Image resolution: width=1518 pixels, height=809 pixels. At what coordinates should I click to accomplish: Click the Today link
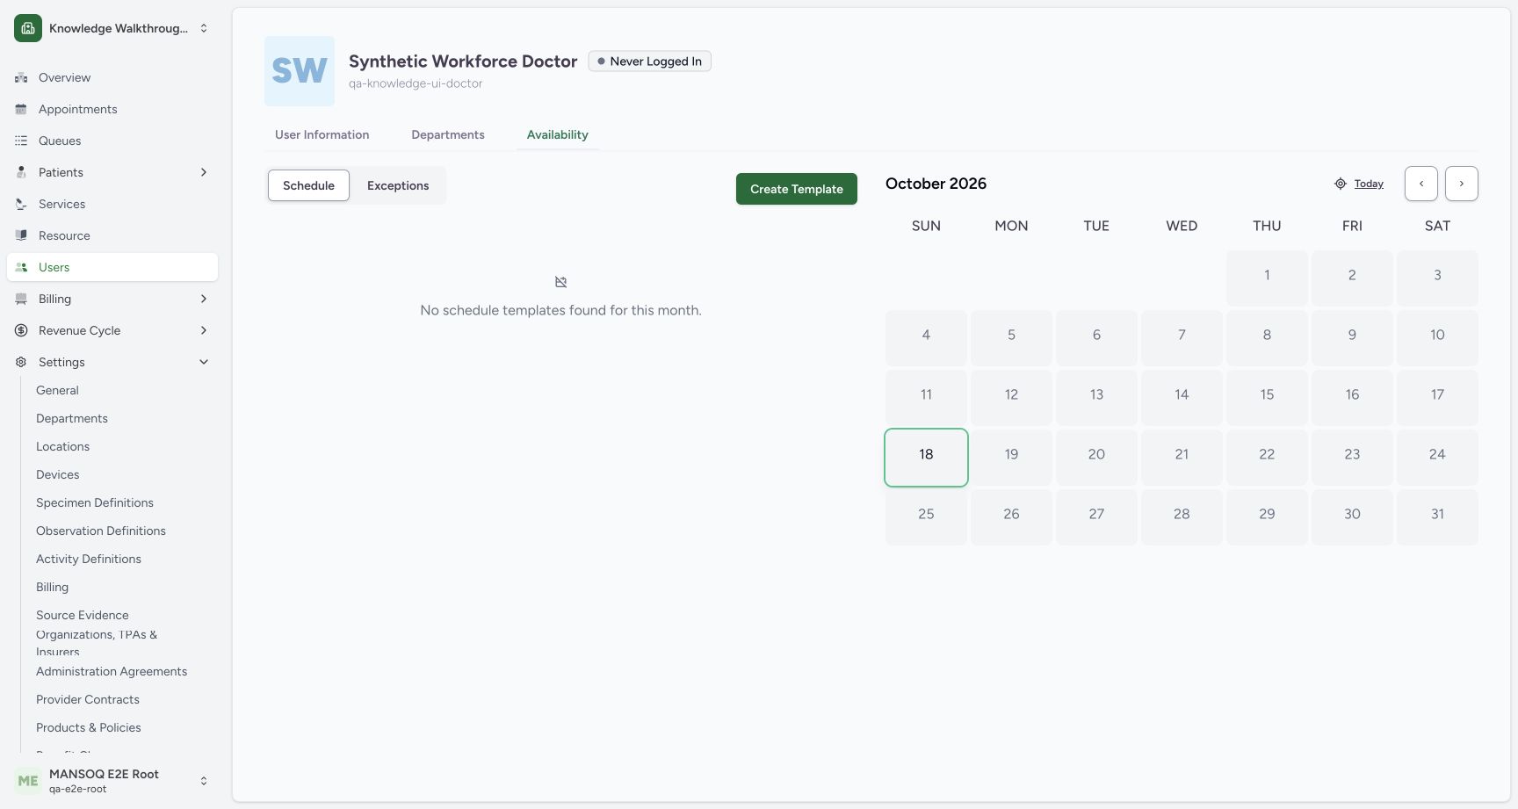[x=1369, y=184]
